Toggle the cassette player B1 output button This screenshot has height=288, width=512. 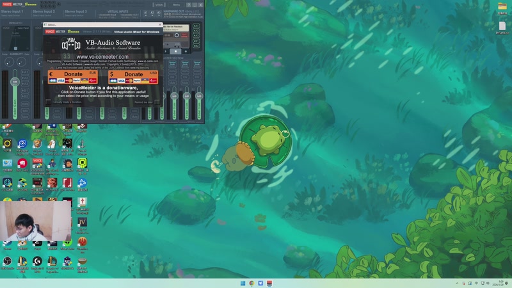point(196,41)
